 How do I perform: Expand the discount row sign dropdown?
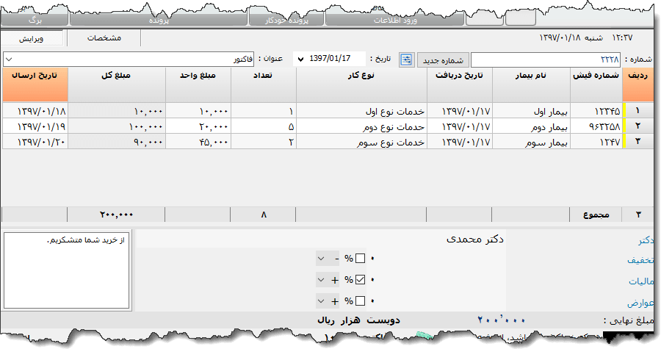(x=322, y=259)
